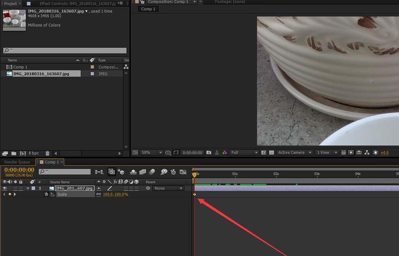Hide the IMG_201...607.jpg layer eye icon

(x=5, y=188)
